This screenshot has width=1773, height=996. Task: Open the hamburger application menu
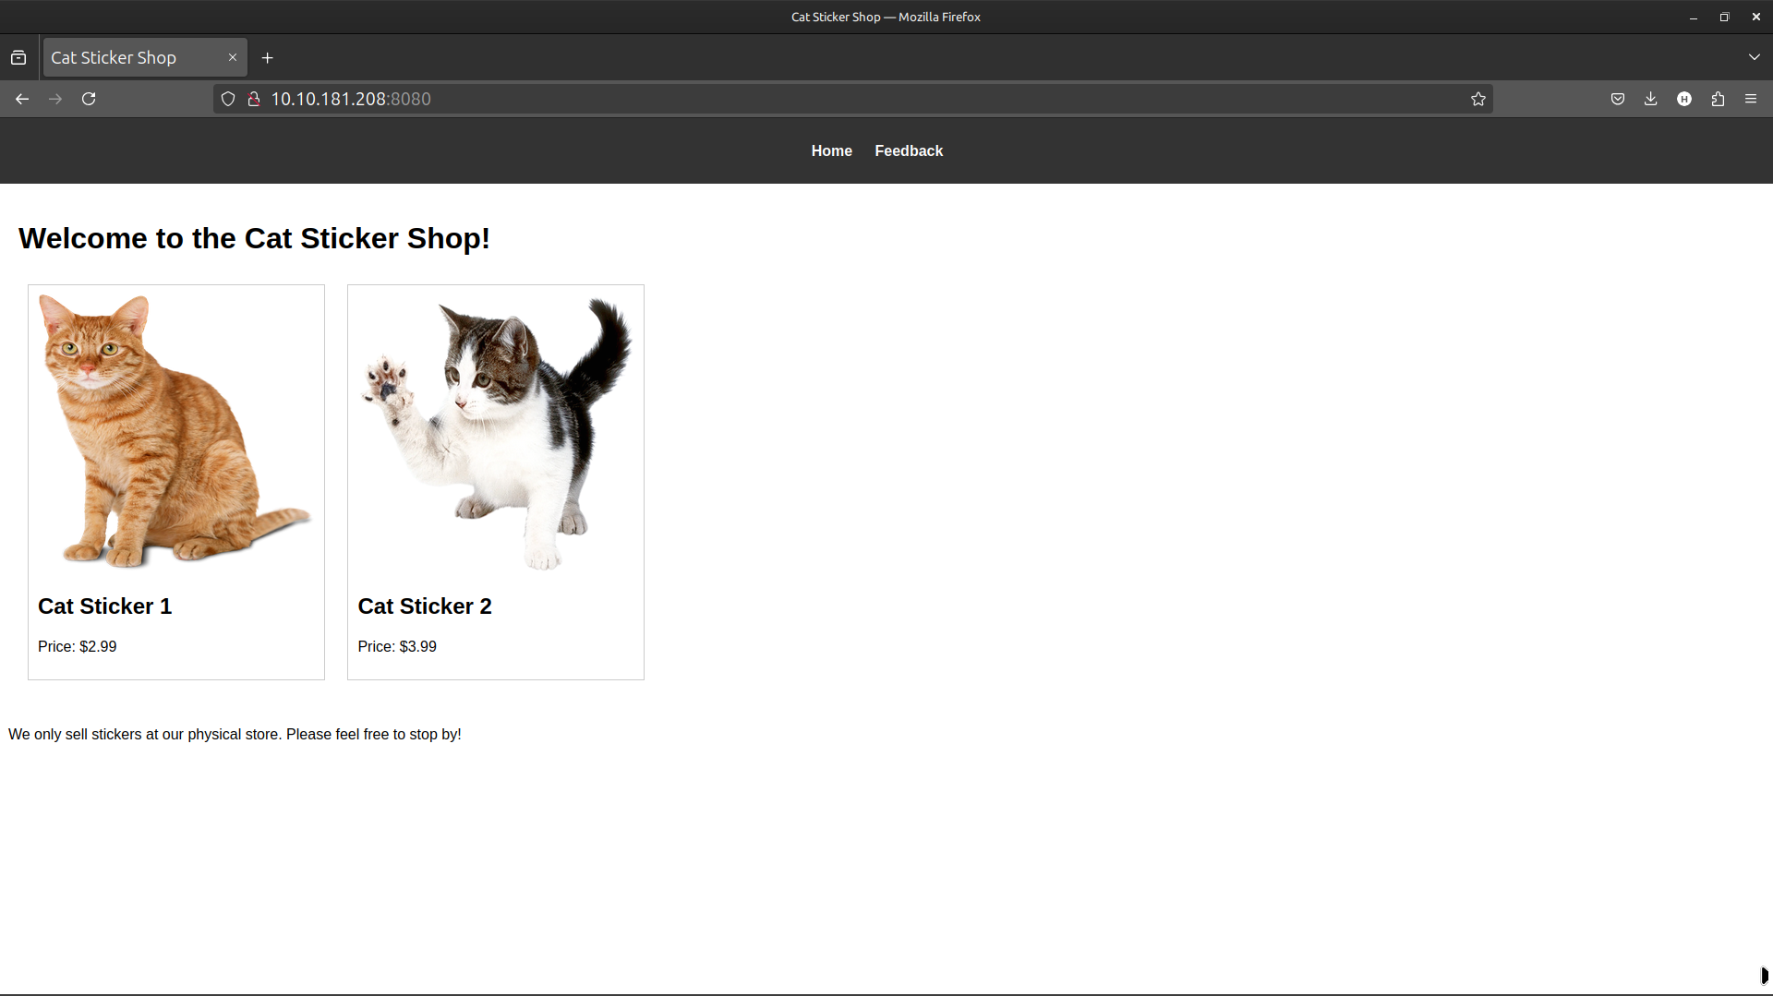click(x=1752, y=99)
